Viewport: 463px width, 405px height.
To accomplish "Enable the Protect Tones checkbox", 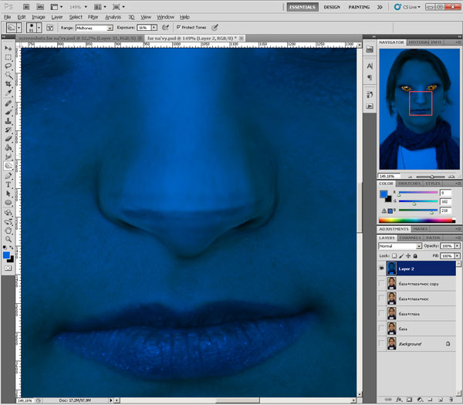I will click(x=179, y=27).
